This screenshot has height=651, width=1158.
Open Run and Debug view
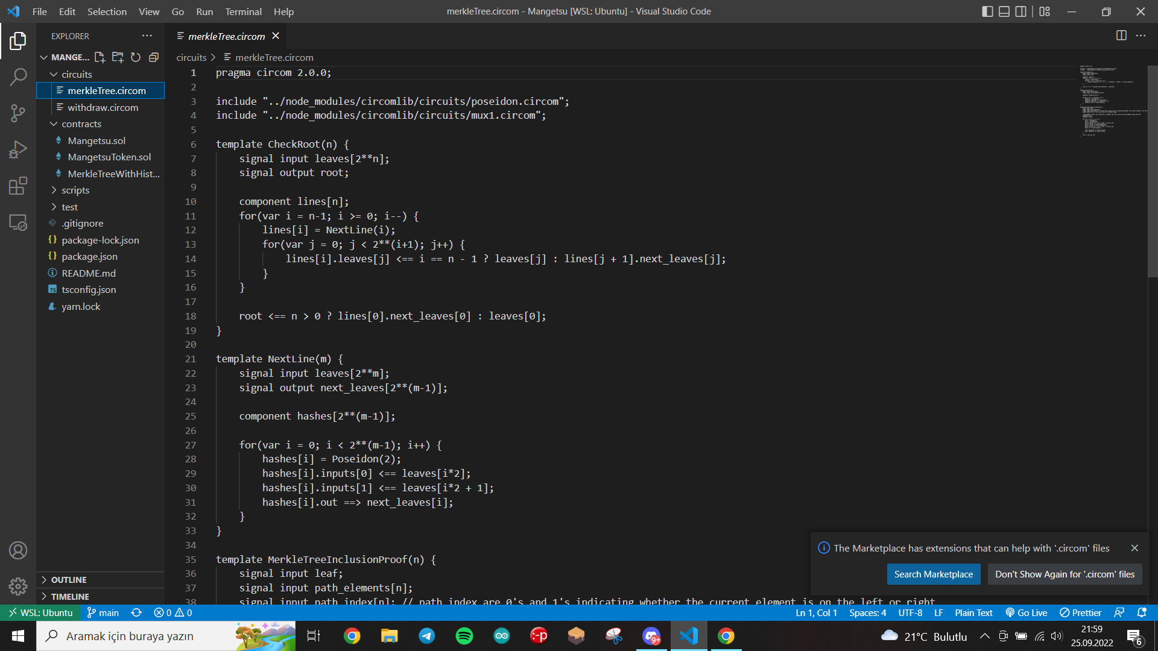tap(18, 149)
